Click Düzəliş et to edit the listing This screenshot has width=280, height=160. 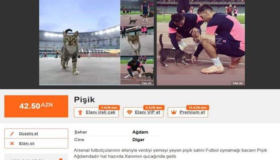(x=28, y=134)
